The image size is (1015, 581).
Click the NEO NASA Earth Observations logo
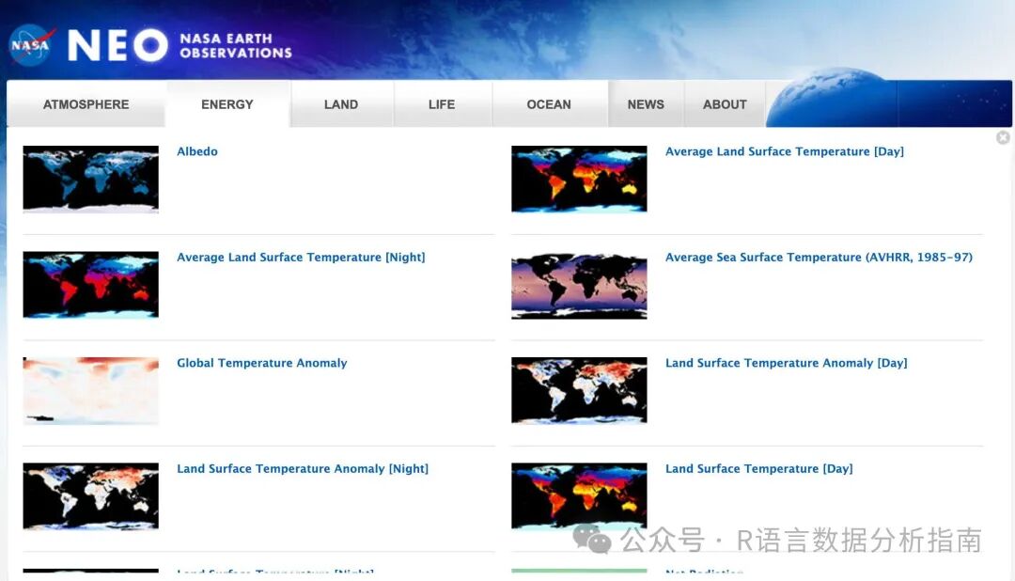[180, 45]
